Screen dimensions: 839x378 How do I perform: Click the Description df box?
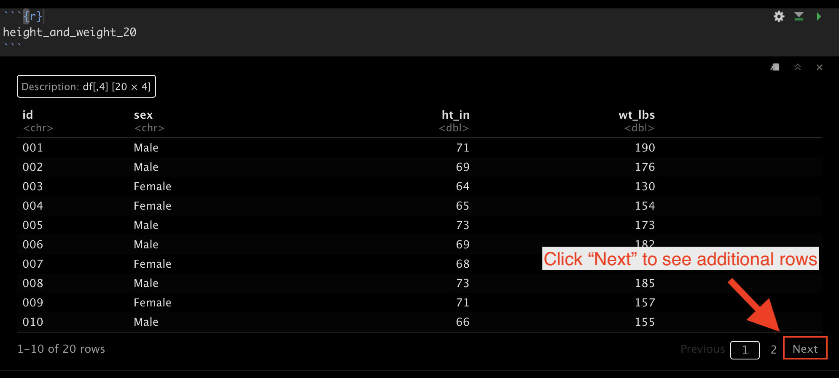86,86
